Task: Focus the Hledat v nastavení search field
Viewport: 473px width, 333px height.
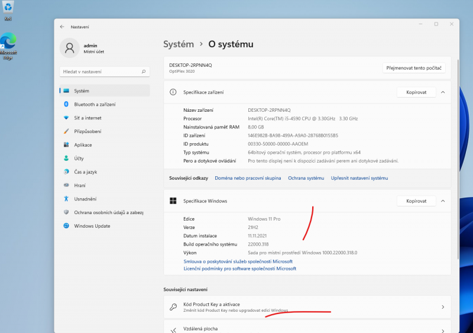Action: 105,72
